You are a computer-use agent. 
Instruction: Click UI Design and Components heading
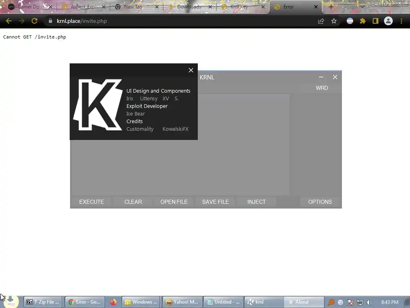159,91
